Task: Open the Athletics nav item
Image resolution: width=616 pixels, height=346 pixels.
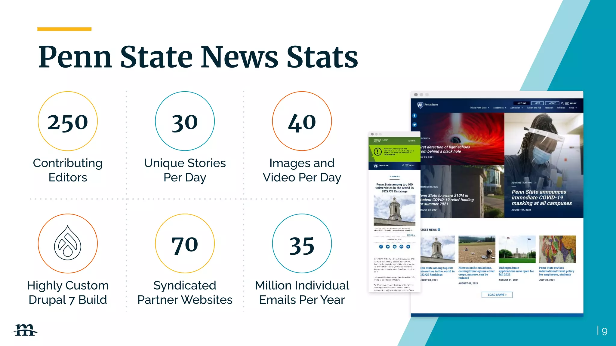Action: [561, 108]
